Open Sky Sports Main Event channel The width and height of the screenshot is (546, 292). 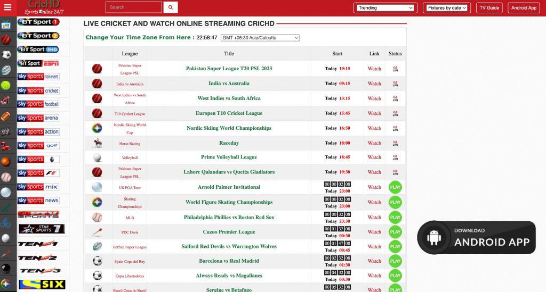38,77
